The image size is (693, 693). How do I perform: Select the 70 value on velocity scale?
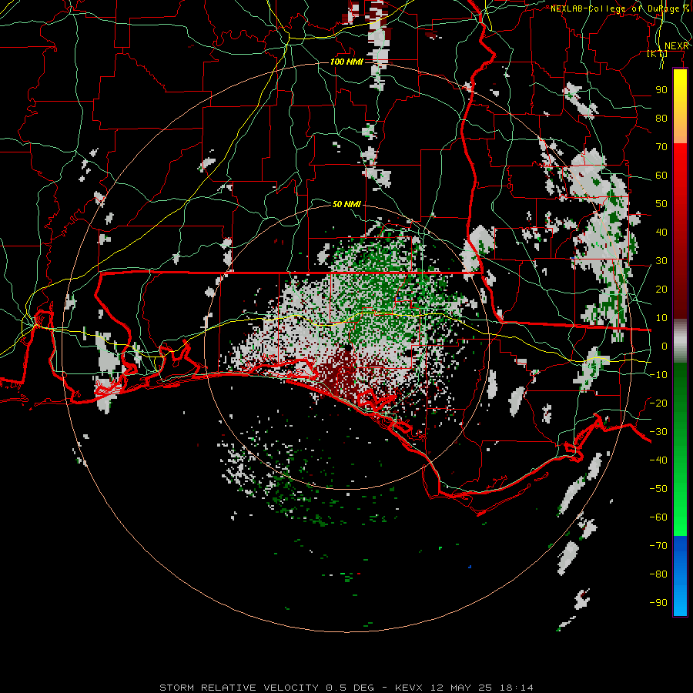click(661, 147)
